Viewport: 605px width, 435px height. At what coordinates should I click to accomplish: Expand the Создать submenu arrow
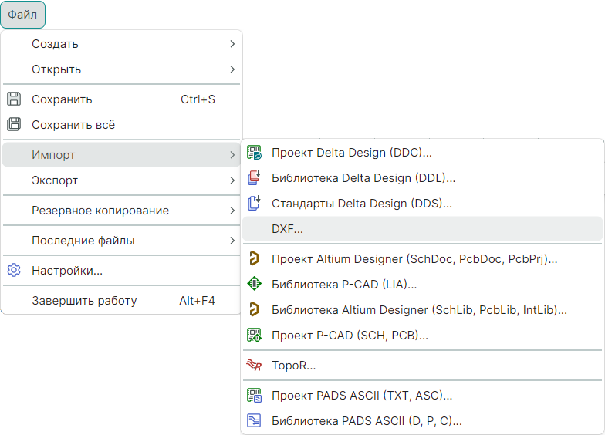click(x=232, y=44)
